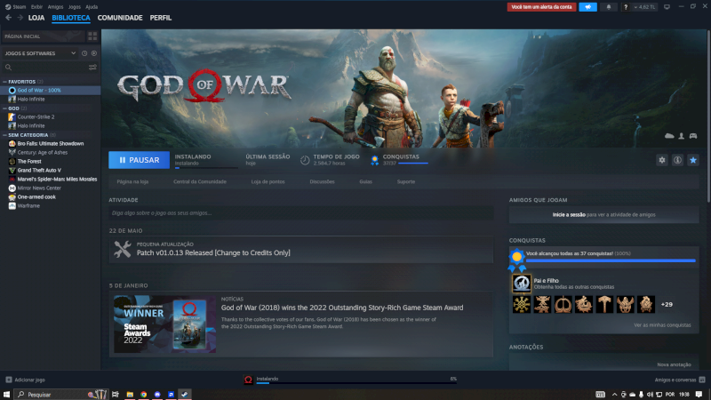Click the bottom download progress bar
711x400 pixels.
pos(356,383)
